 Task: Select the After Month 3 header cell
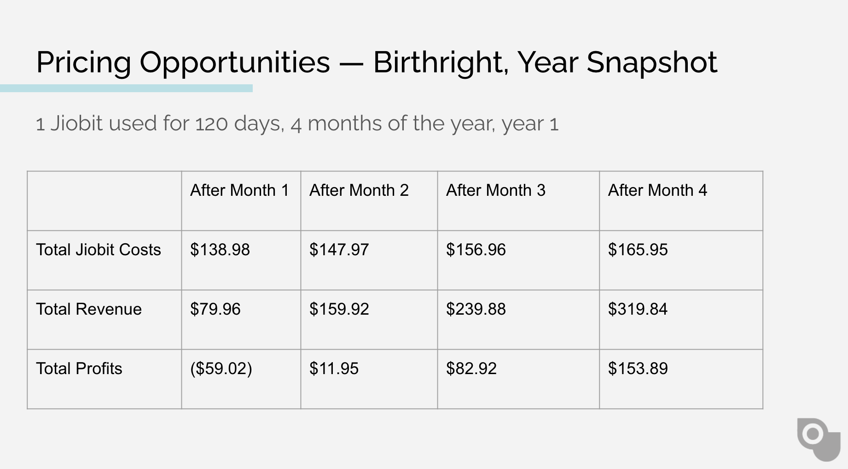click(518, 201)
